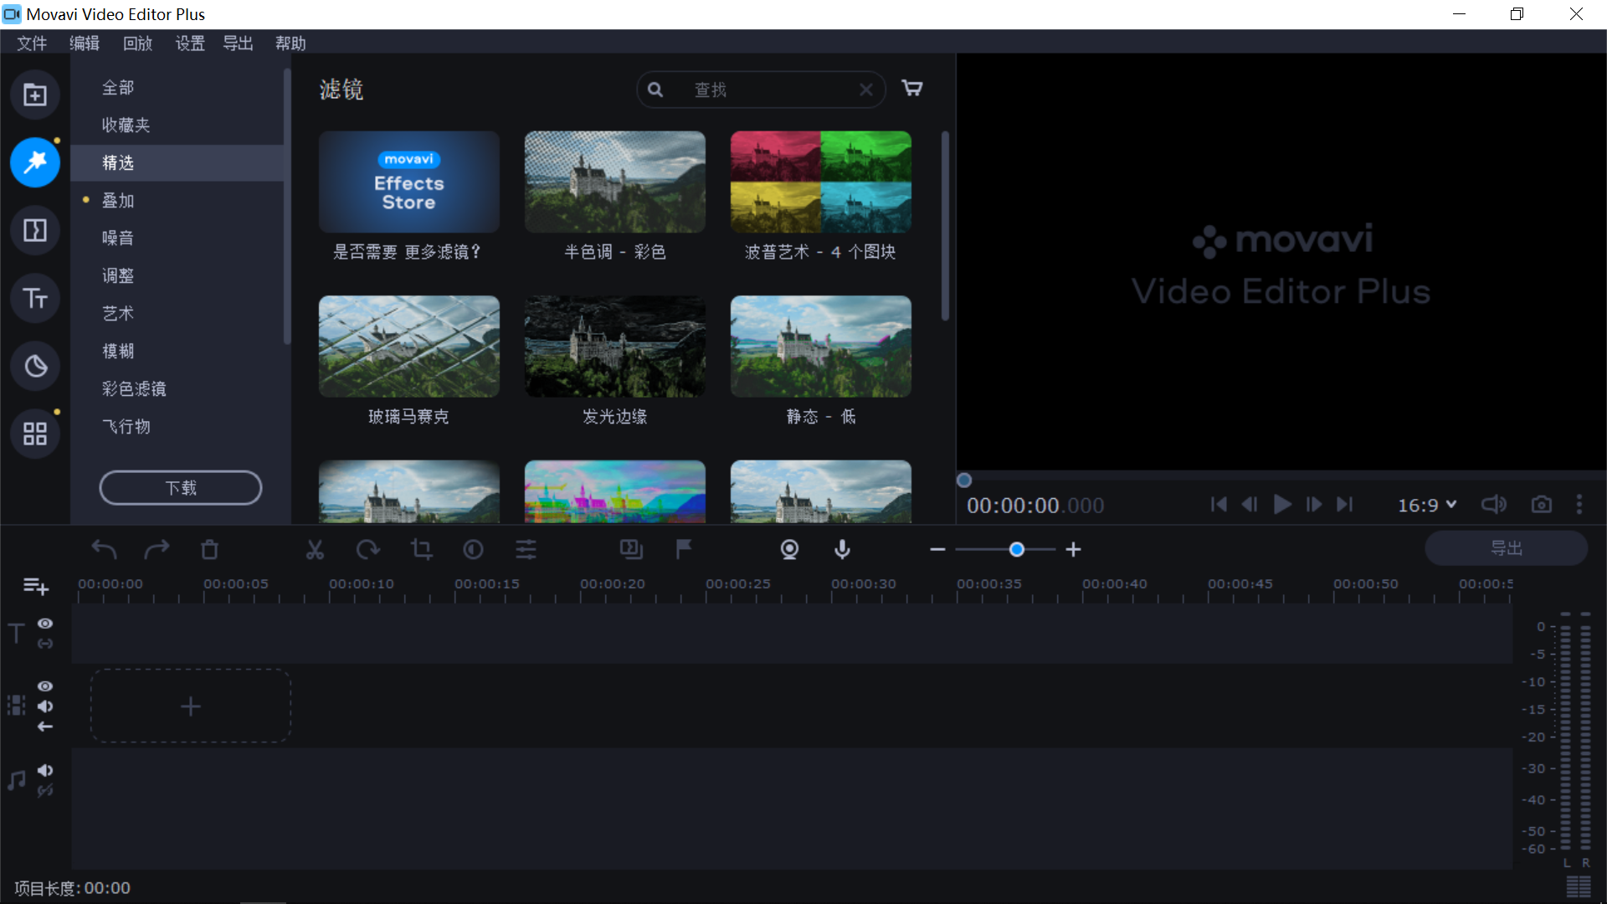Toggle the video track arrow icon
The image size is (1607, 904).
point(45,727)
